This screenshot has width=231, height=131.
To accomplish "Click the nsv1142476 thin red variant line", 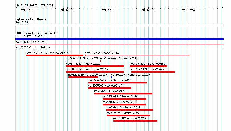I will (x=128, y=61).
